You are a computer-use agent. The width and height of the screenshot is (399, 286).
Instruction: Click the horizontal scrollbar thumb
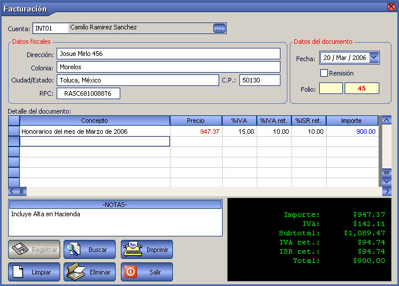pos(21,191)
